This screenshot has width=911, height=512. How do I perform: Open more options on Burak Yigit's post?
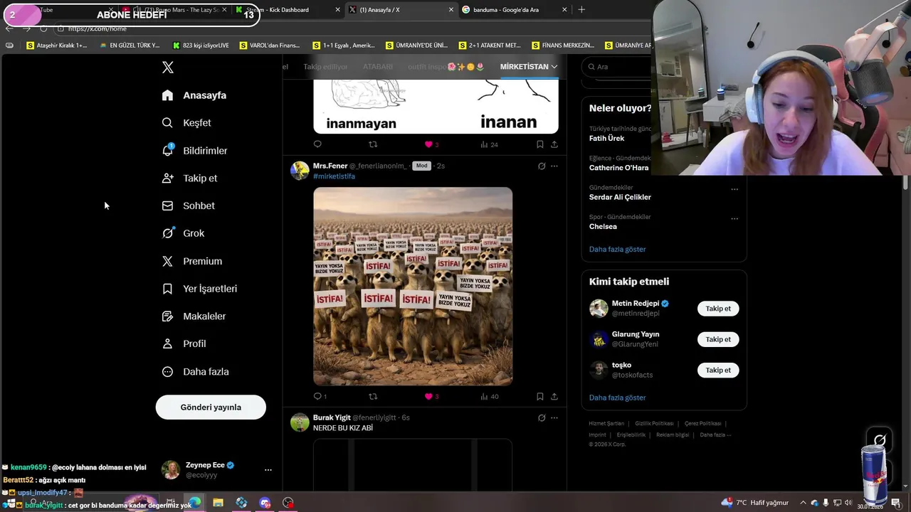coord(554,417)
